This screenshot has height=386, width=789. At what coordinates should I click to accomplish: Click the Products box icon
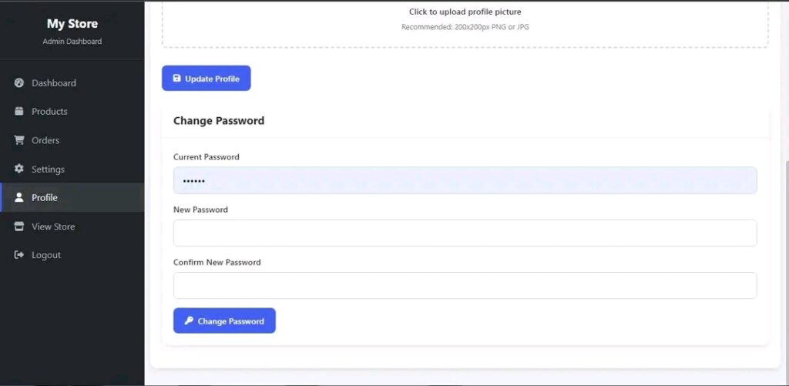[x=19, y=111]
